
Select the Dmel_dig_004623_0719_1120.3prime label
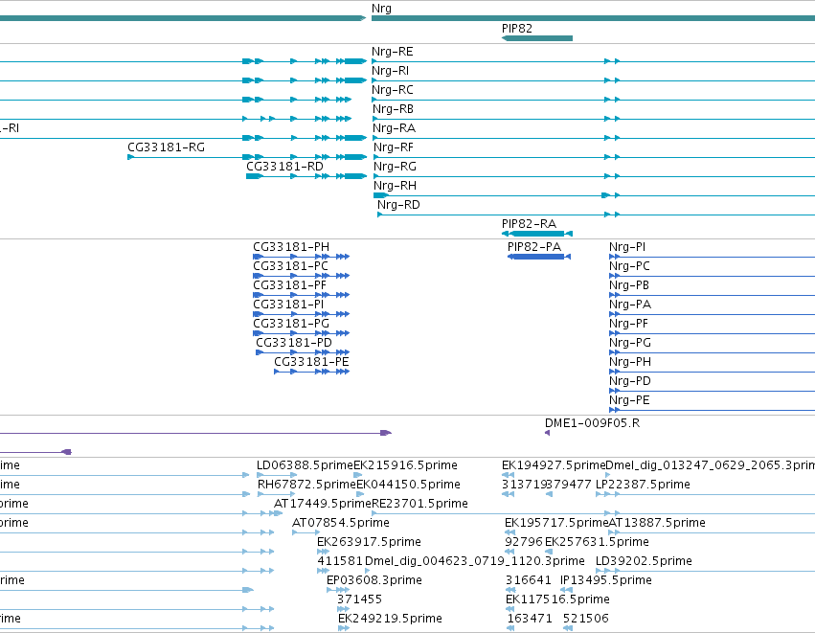[x=475, y=562]
